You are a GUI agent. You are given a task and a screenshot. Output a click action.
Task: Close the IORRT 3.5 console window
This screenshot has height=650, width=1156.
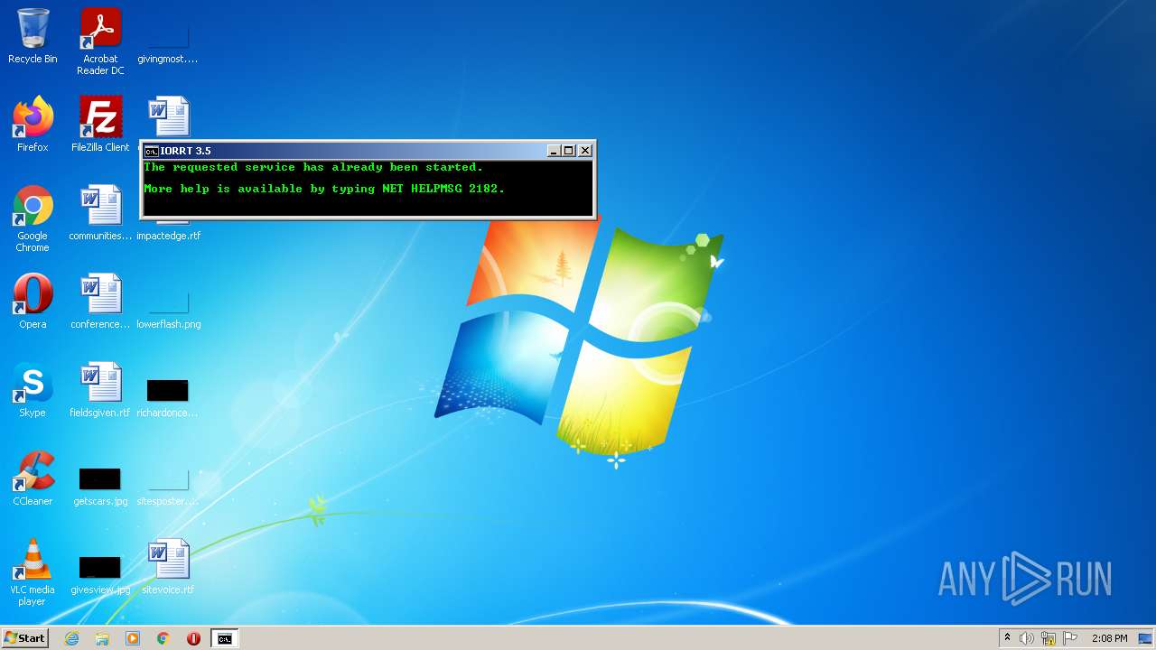[585, 151]
